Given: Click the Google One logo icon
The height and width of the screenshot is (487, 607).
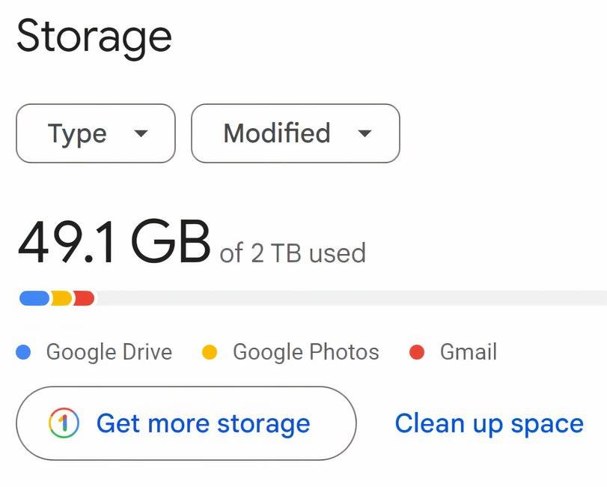Looking at the screenshot, I should tap(64, 423).
